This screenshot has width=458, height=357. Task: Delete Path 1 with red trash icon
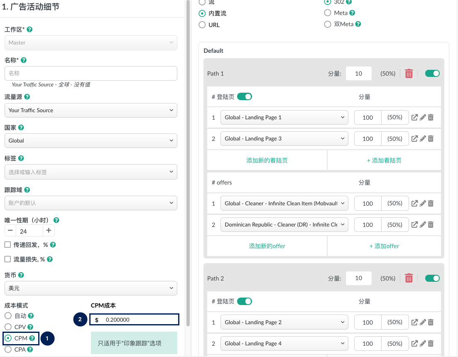409,74
